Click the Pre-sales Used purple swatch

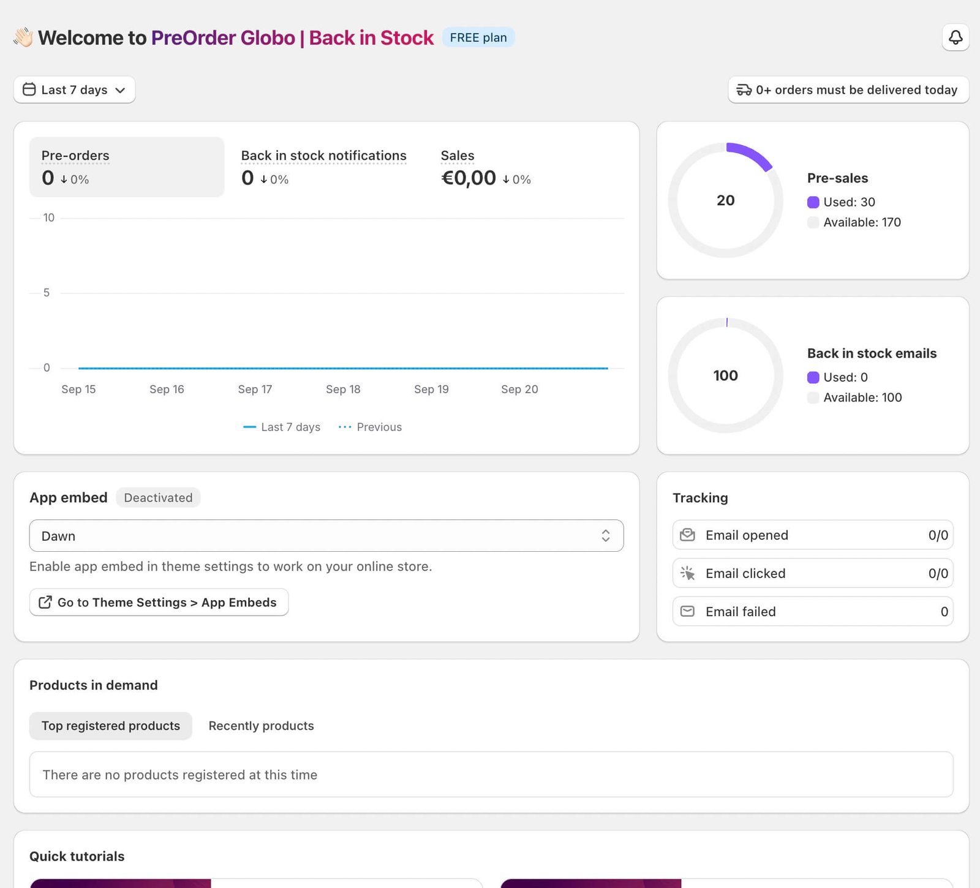[x=813, y=202]
